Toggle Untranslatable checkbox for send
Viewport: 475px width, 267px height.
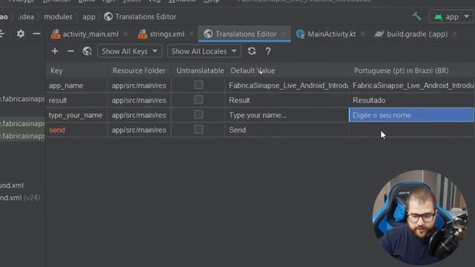[x=198, y=129]
